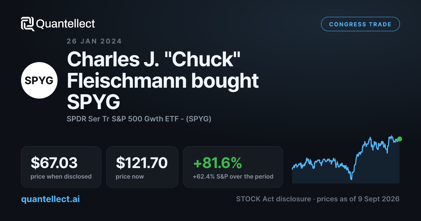Click the 26 JAN 2024 date label
421x221 pixels.
[94, 41]
